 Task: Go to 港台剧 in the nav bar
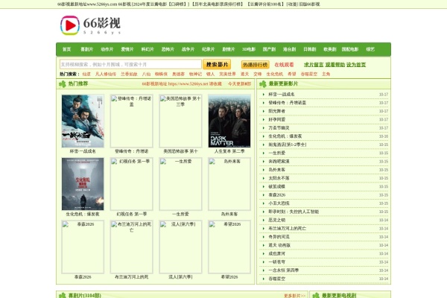coord(289,49)
